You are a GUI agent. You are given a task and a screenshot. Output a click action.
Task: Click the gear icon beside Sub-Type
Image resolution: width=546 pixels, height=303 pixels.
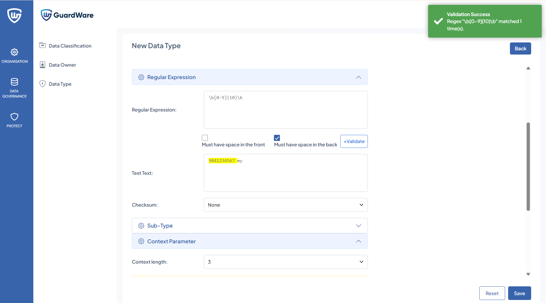click(141, 226)
